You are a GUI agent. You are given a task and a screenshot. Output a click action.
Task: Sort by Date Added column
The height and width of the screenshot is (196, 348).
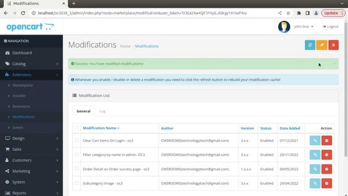pos(290,128)
